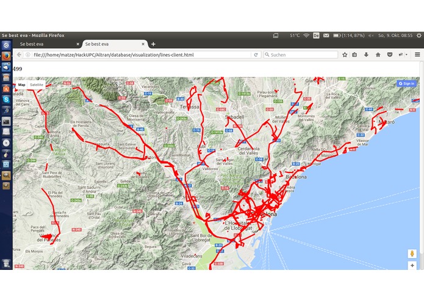This screenshot has width=424, height=301.
Task: Open the Terminal launcher icon
Action: (x=6, y=121)
